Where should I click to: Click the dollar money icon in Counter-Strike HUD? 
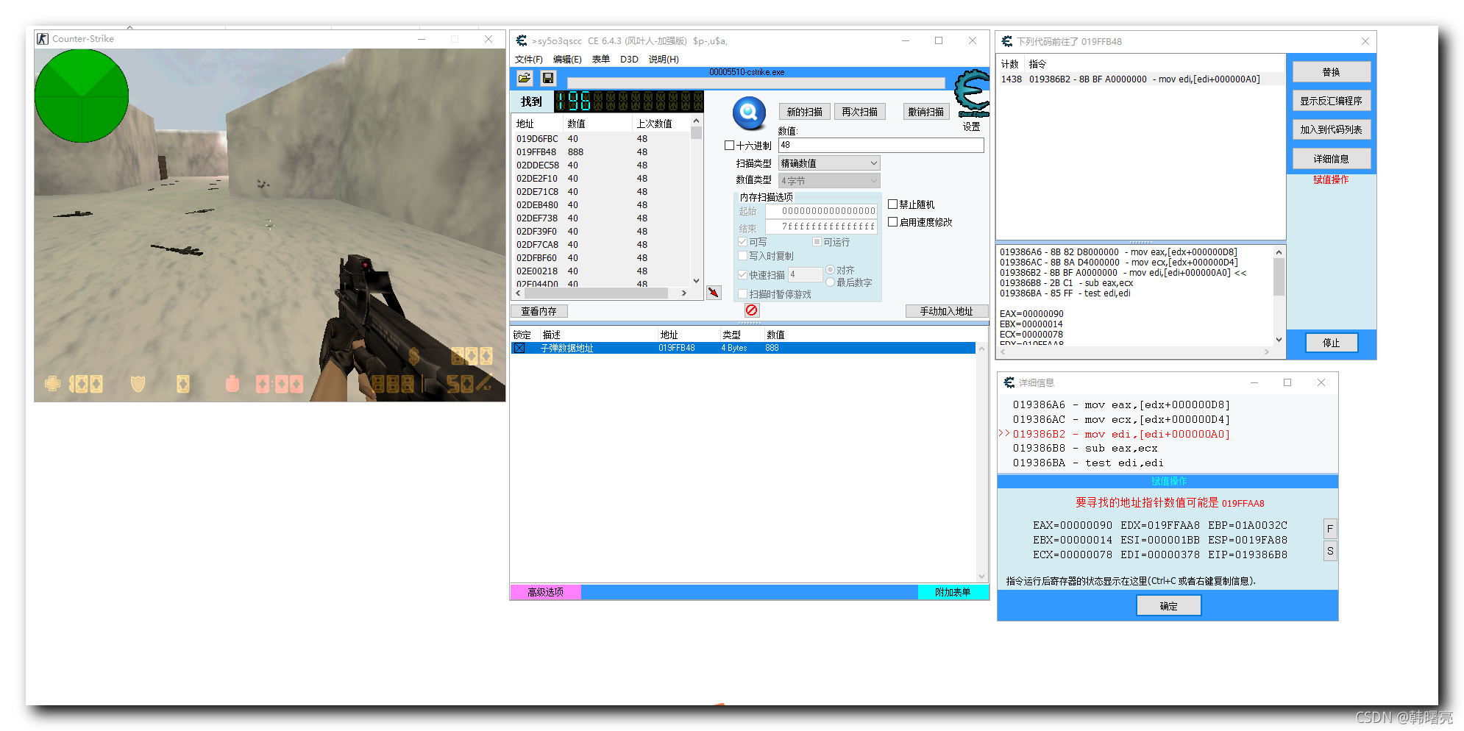(x=414, y=357)
